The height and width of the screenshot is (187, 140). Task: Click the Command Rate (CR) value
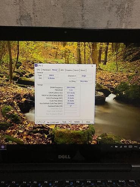(71, 106)
